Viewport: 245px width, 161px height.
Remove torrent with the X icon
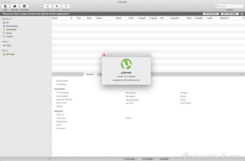click(66, 6)
